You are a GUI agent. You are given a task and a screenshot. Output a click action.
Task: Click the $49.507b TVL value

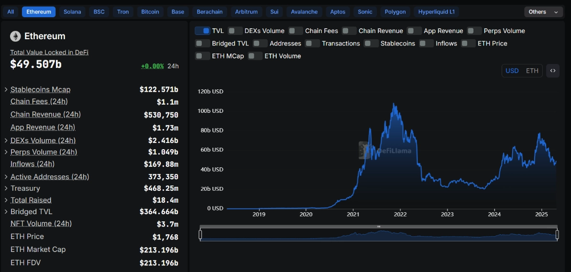pos(36,65)
